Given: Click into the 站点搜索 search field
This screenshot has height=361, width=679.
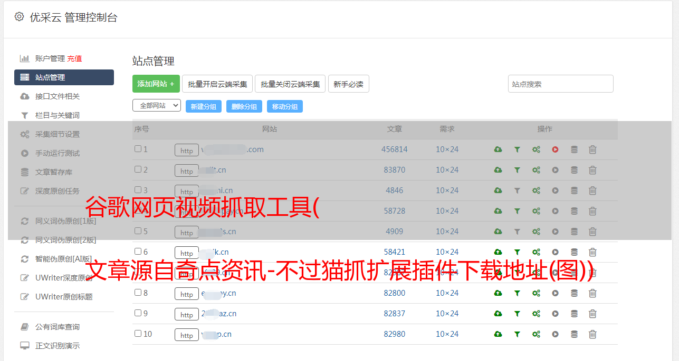Looking at the screenshot, I should tap(561, 84).
